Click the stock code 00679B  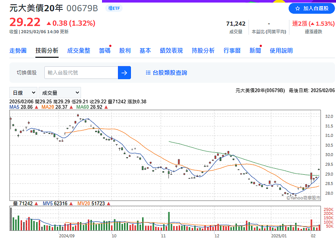82,8
